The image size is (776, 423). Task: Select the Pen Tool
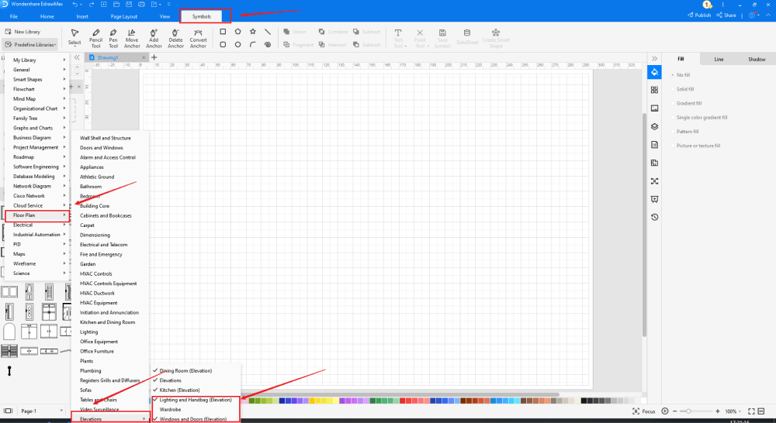(113, 38)
